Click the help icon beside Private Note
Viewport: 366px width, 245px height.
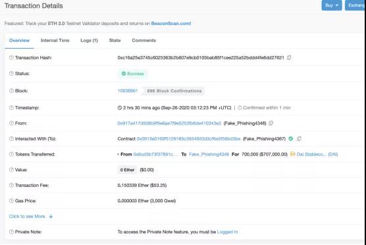click(11, 232)
